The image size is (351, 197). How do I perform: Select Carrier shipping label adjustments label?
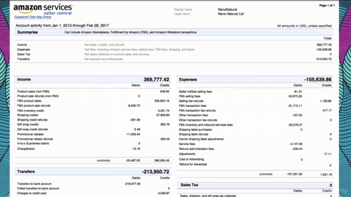(x=201, y=139)
